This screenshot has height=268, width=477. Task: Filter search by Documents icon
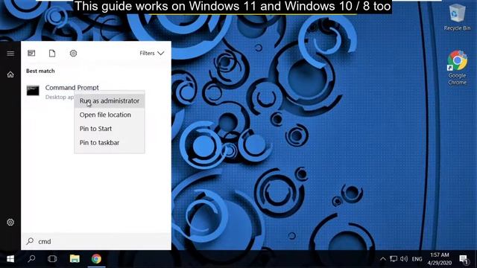click(x=52, y=53)
